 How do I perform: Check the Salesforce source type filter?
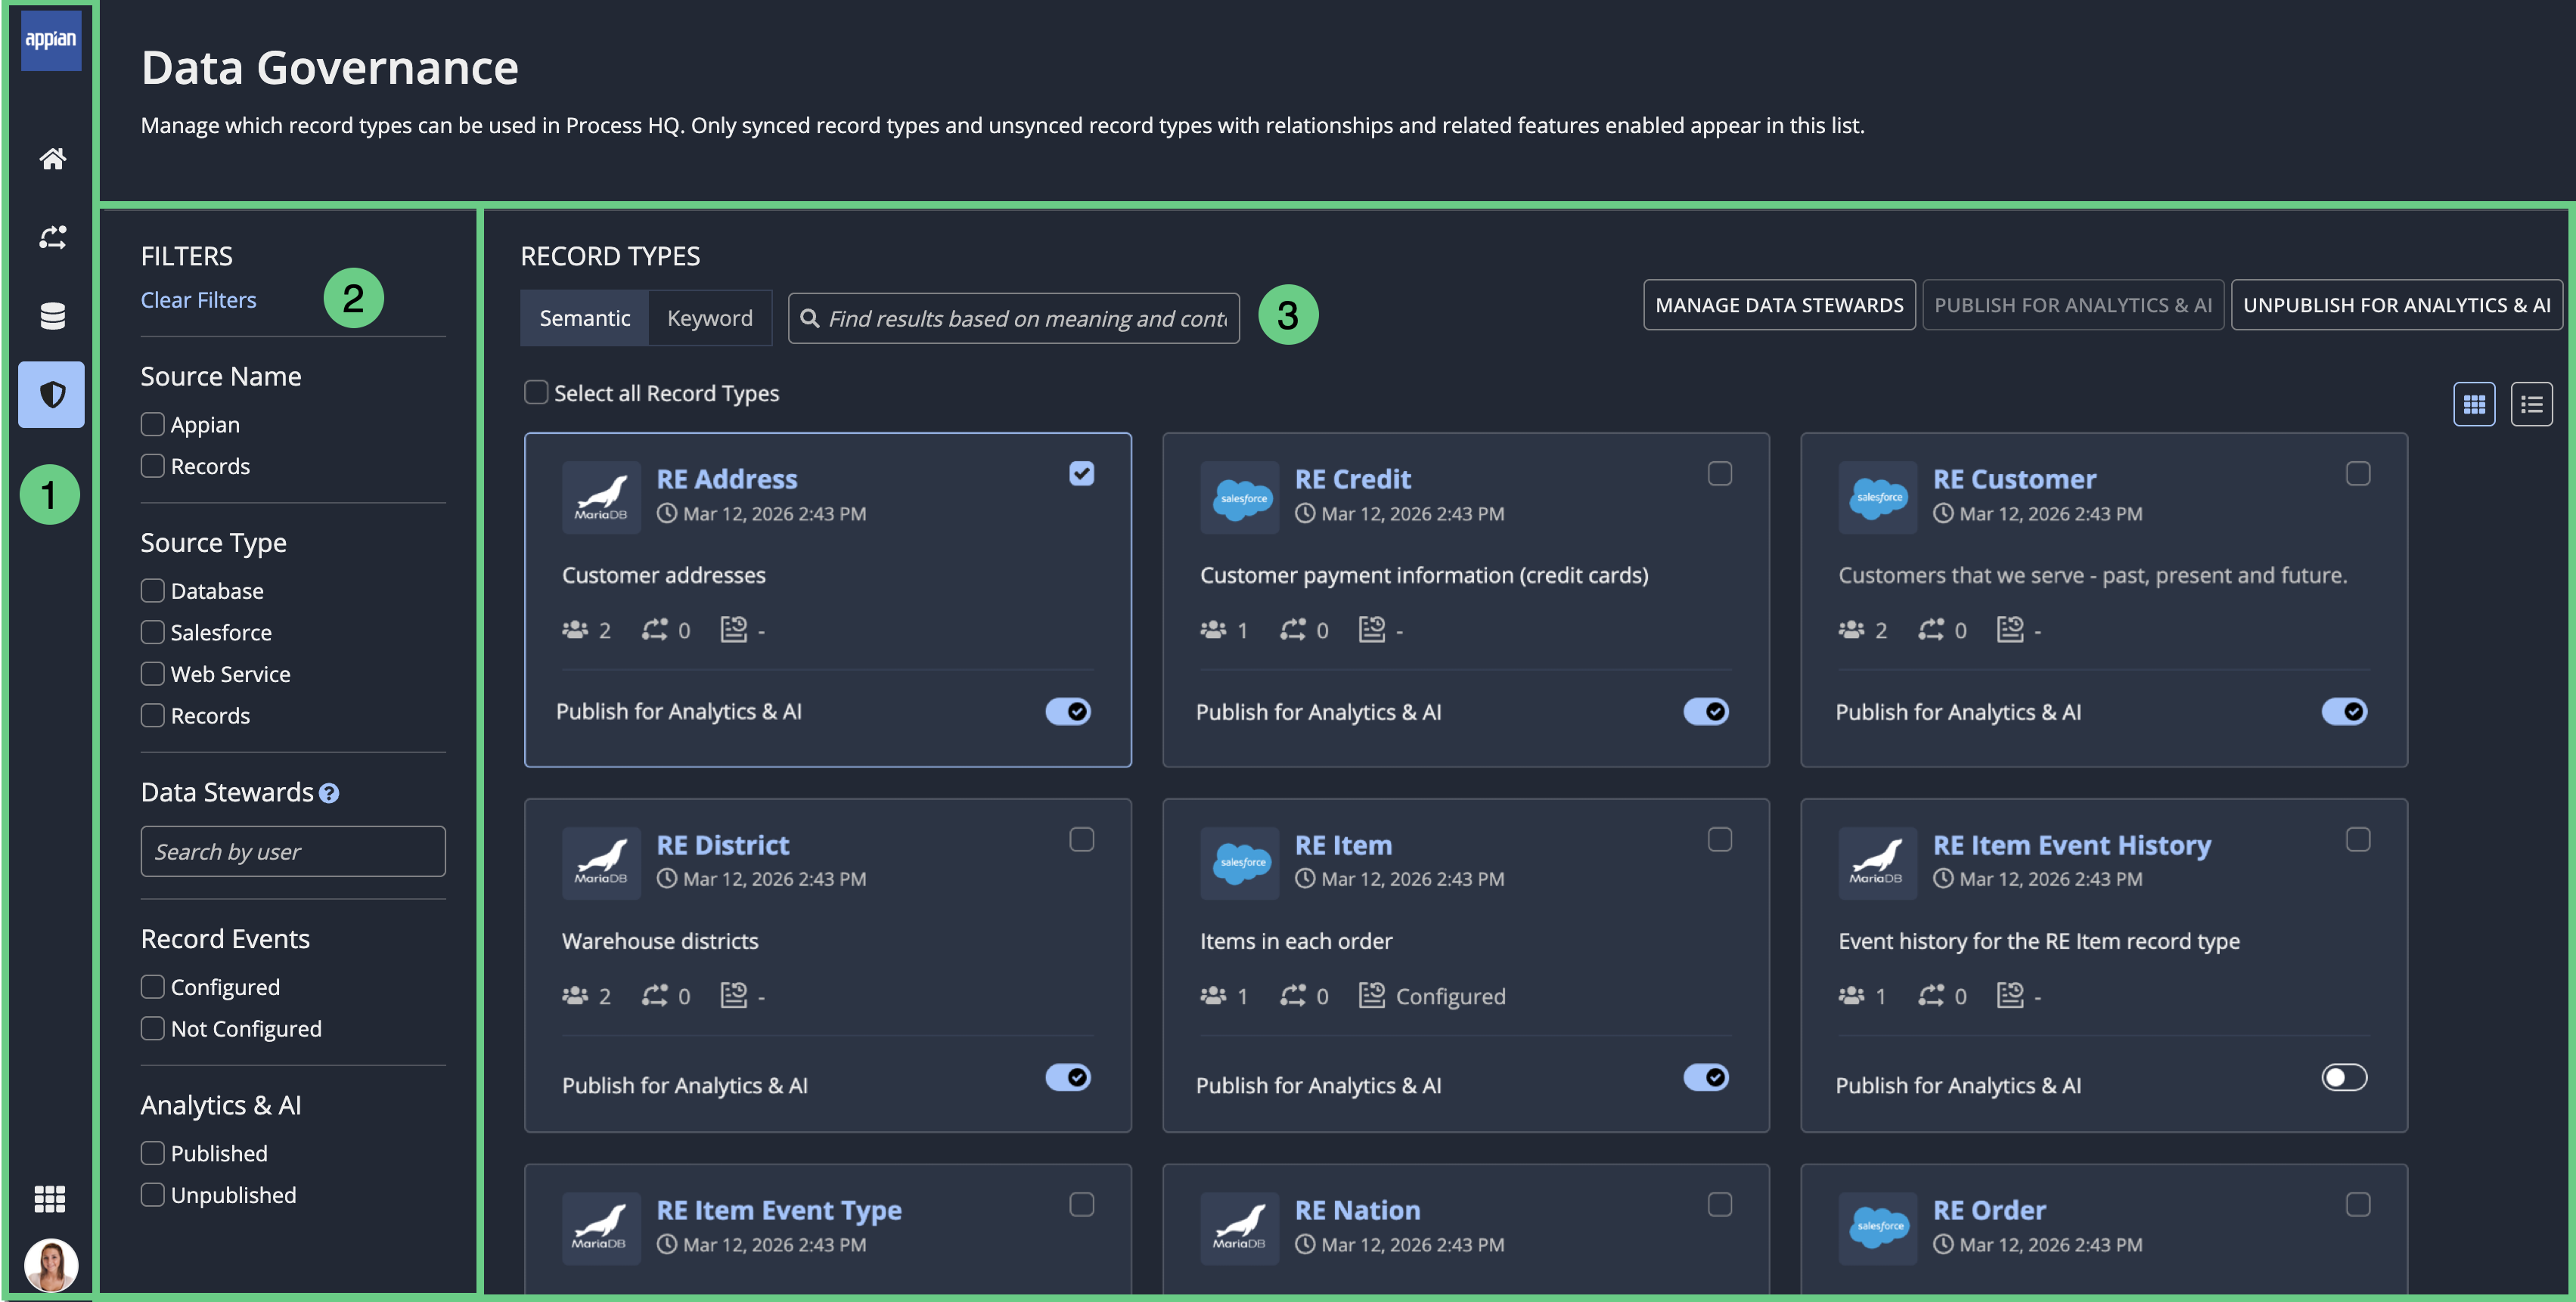tap(152, 632)
